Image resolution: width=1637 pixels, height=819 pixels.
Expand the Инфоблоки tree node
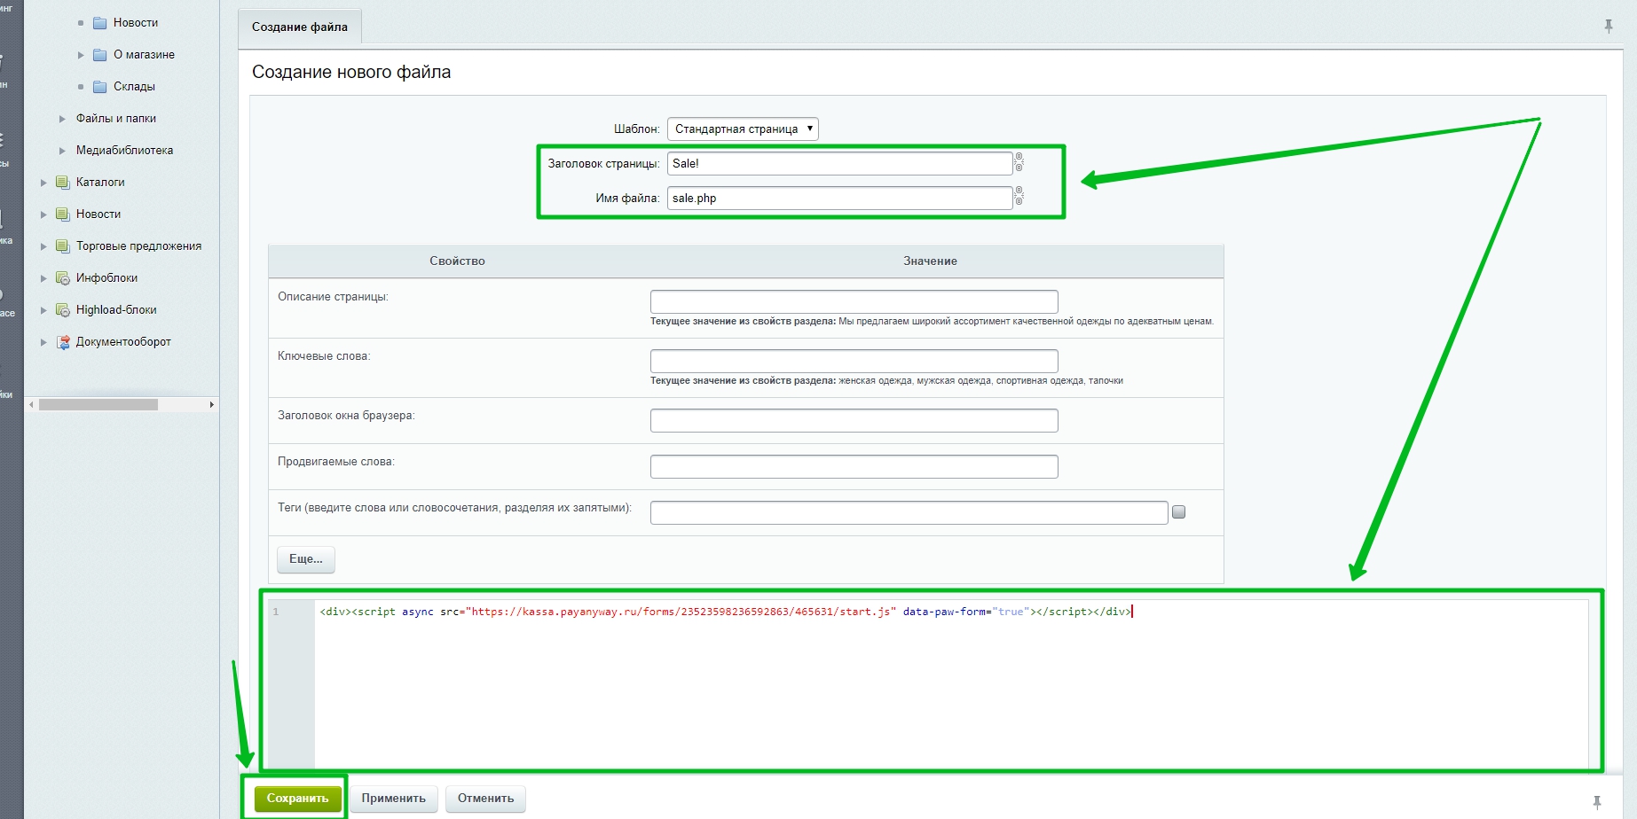(43, 278)
